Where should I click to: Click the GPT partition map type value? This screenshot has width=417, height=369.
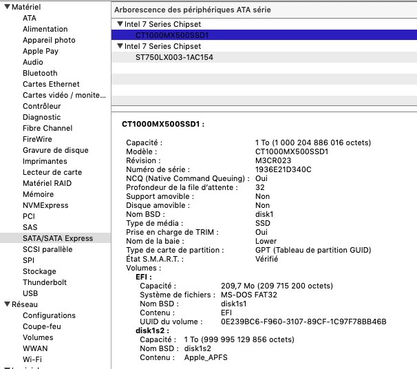click(313, 250)
